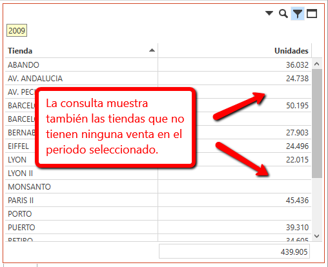Select the 2009 filter tag

click(17, 30)
